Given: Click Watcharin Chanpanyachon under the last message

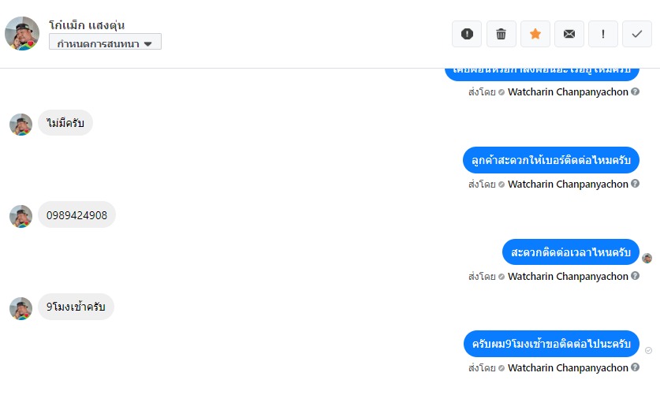Looking at the screenshot, I should tap(568, 367).
